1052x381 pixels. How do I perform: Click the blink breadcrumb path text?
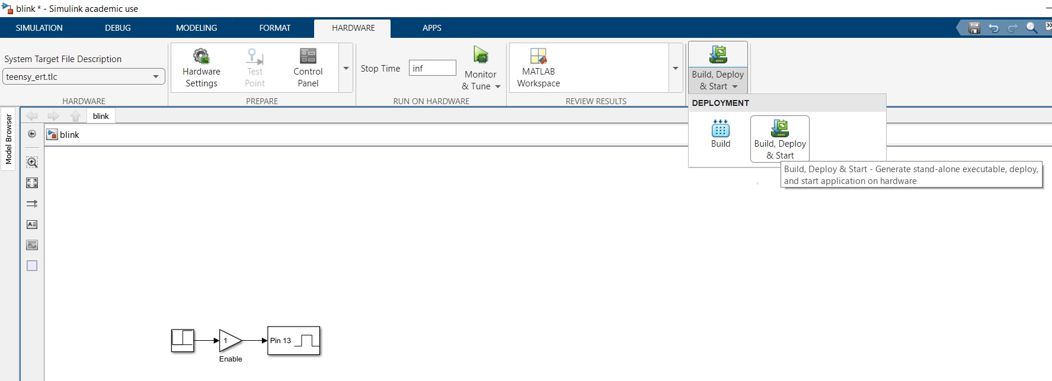pos(69,134)
